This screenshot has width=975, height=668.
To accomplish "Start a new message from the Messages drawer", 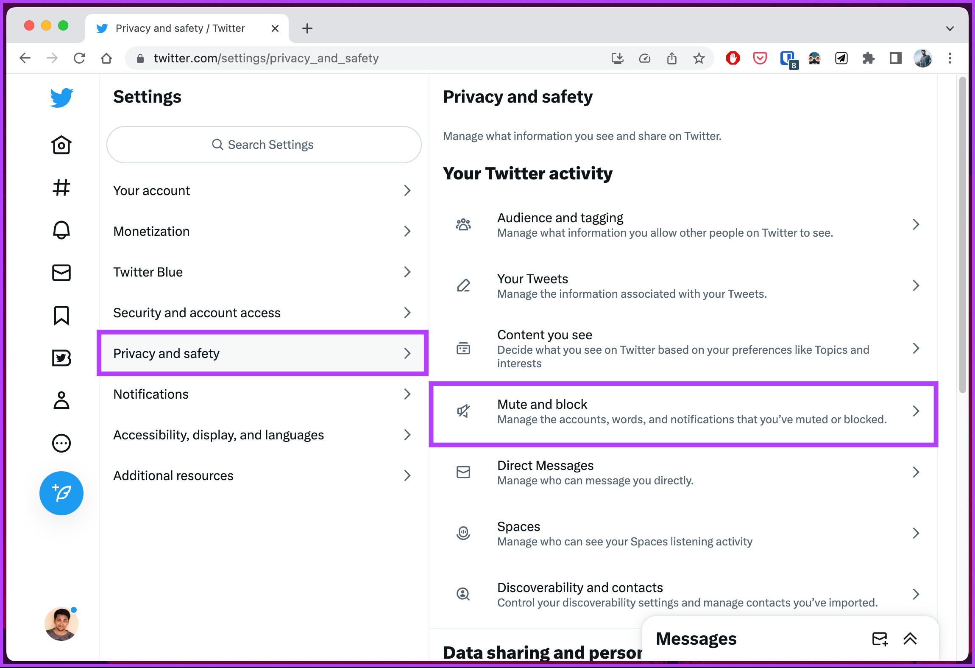I will click(x=880, y=639).
